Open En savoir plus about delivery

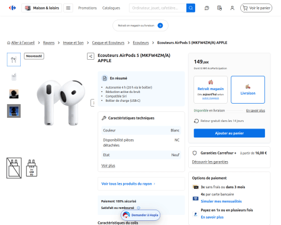(256, 111)
